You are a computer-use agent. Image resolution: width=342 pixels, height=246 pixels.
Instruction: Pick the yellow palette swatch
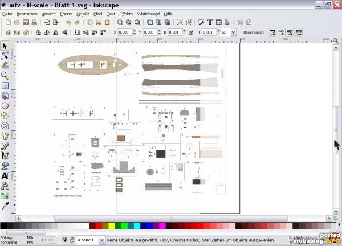[x=112, y=225]
